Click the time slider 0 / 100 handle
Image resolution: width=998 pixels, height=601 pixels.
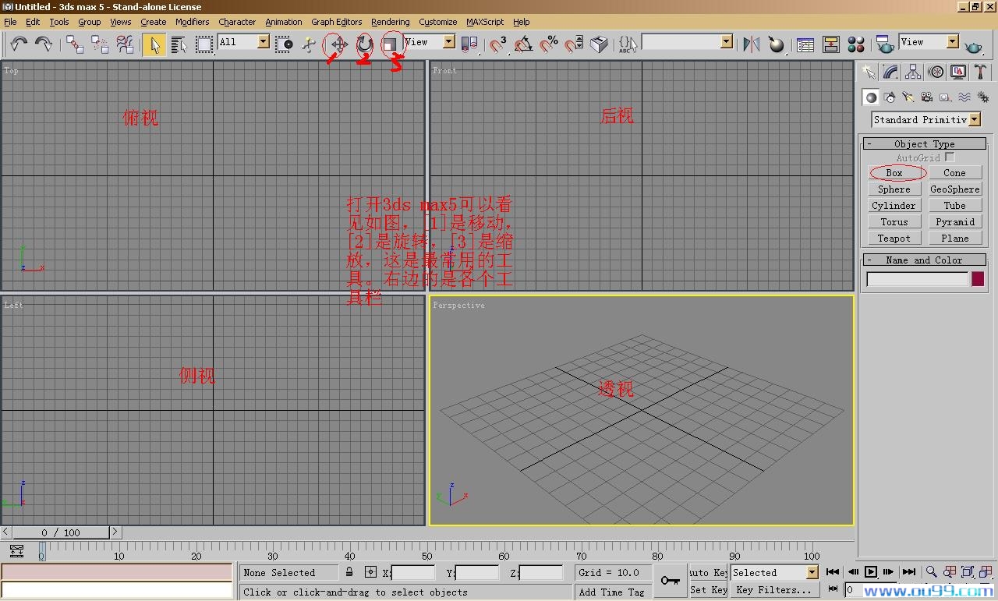pyautogui.click(x=61, y=532)
